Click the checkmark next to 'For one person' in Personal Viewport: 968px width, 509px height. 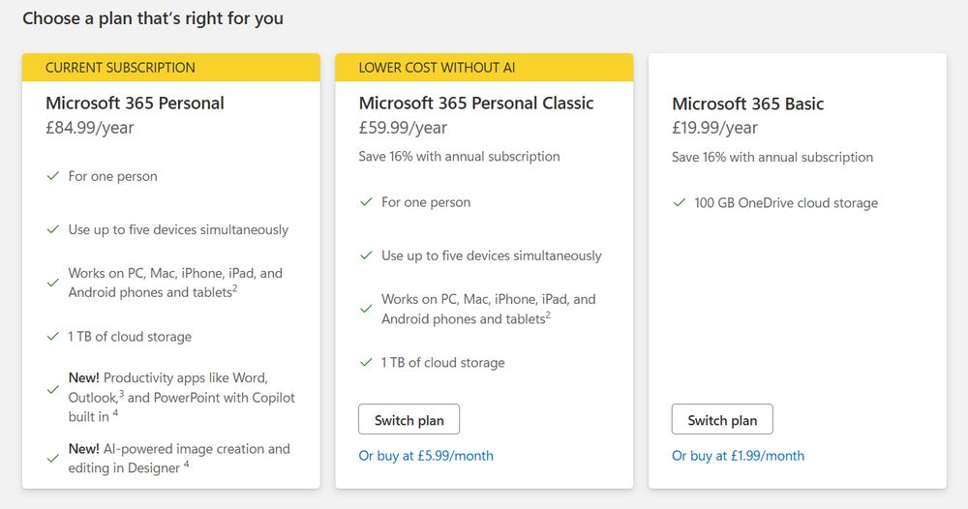pos(53,176)
